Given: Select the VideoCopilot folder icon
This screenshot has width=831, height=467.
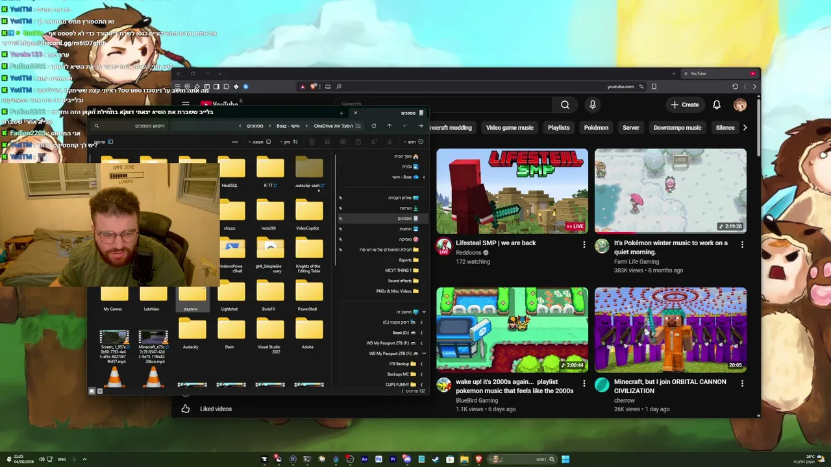Looking at the screenshot, I should 309,211.
